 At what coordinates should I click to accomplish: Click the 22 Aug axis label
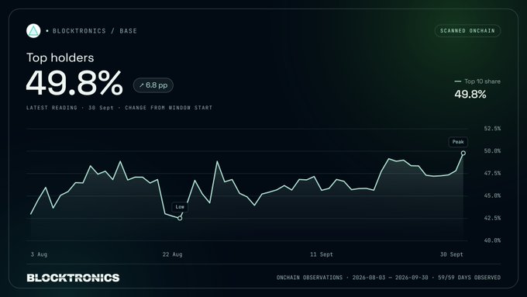(x=172, y=254)
